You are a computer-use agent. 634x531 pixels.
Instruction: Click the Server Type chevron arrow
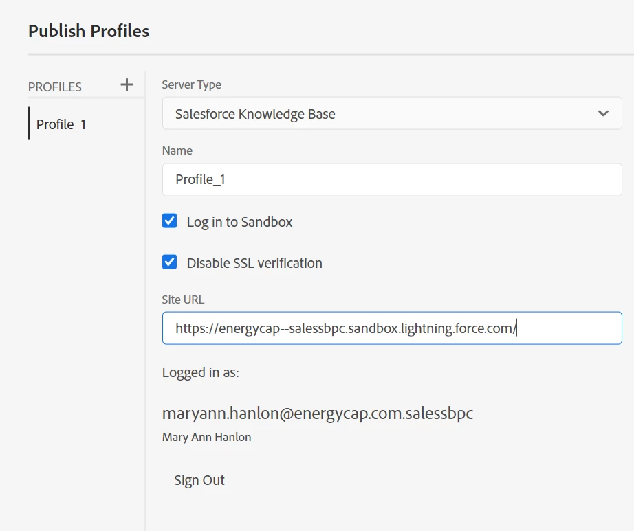603,113
